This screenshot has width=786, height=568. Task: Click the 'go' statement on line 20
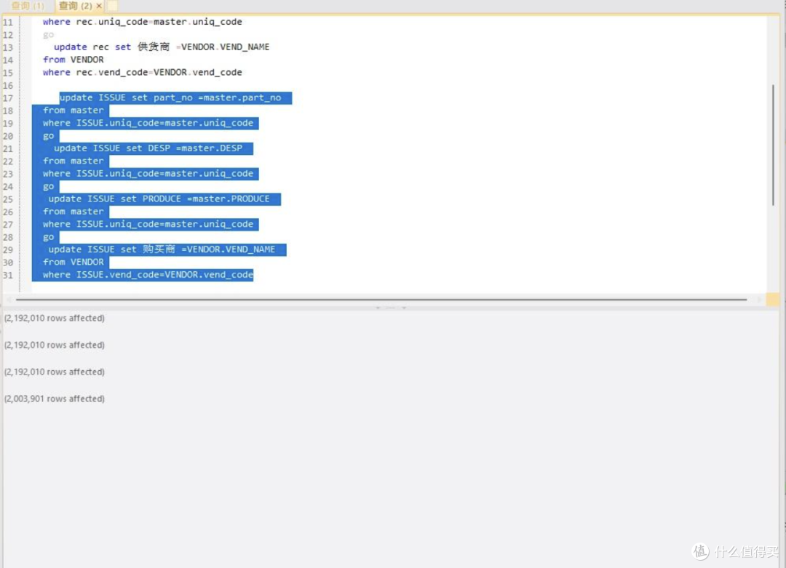click(48, 136)
